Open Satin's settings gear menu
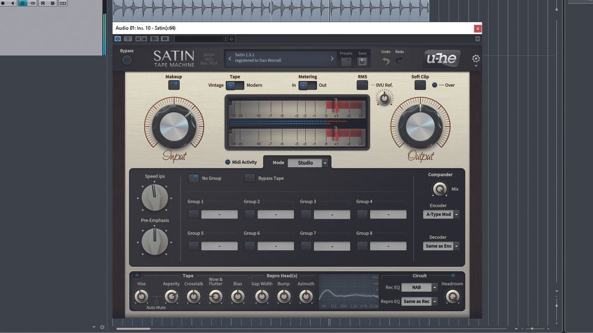Image resolution: width=593 pixels, height=333 pixels. (475, 58)
